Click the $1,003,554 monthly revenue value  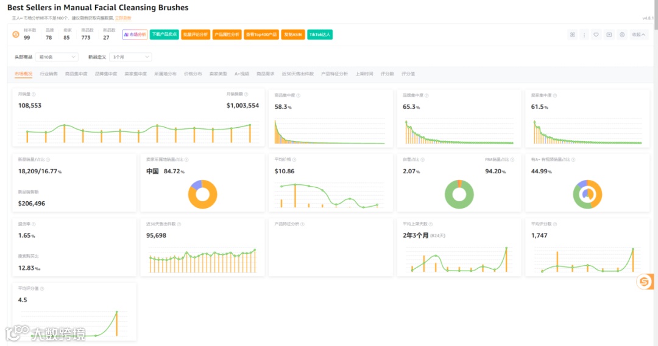(242, 106)
